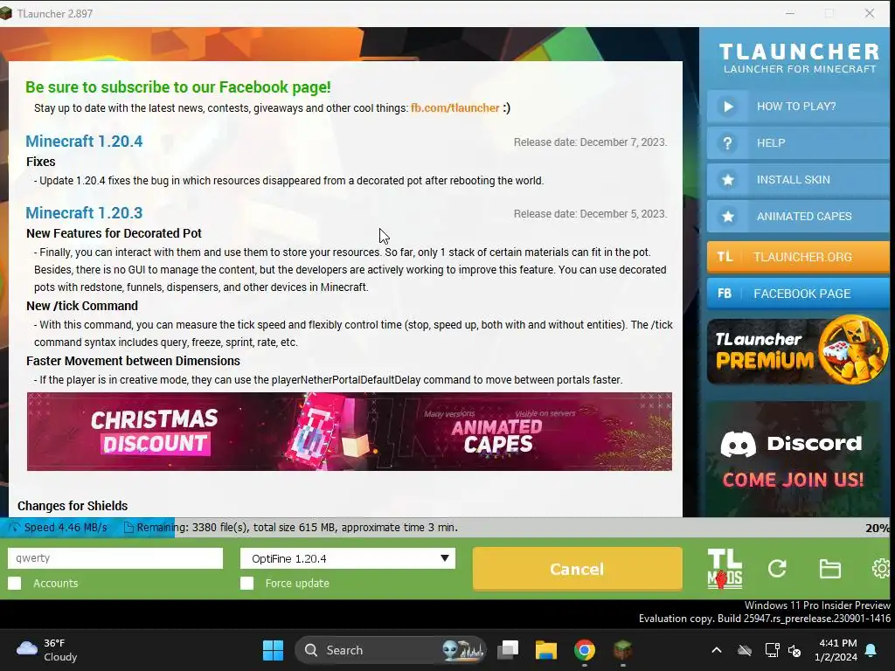Open TLAUNCHER.ORG menu item
The height and width of the screenshot is (671, 895).
click(x=798, y=257)
